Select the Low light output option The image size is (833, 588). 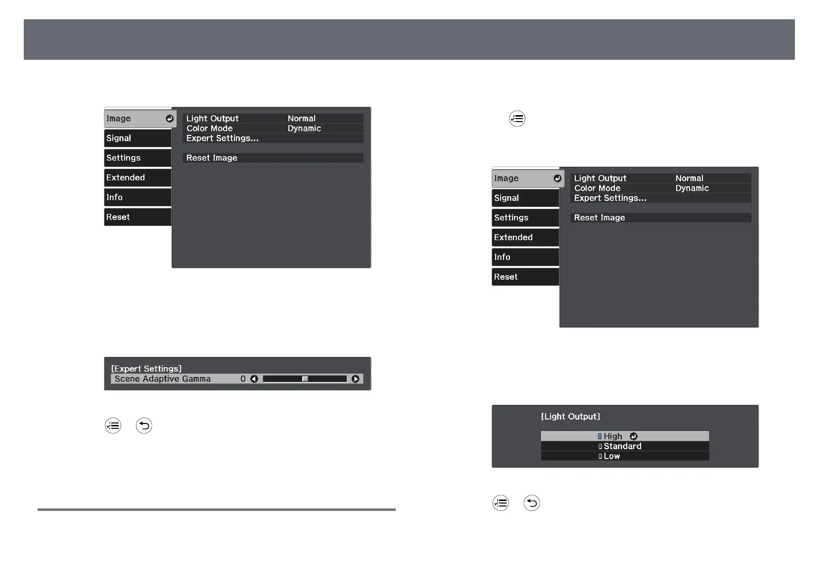point(625,456)
